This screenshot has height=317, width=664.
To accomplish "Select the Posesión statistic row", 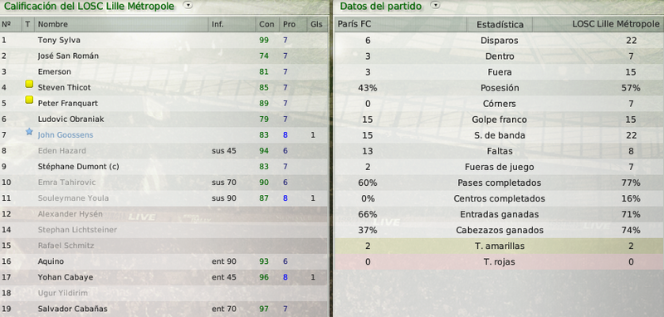I will click(500, 88).
